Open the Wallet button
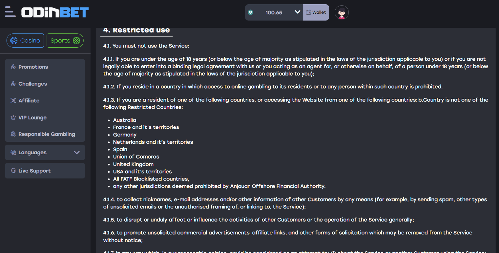Image resolution: width=499 pixels, height=253 pixels. [316, 12]
